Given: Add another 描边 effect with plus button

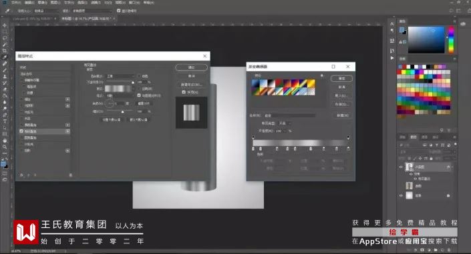Looking at the screenshot, I should [x=67, y=99].
